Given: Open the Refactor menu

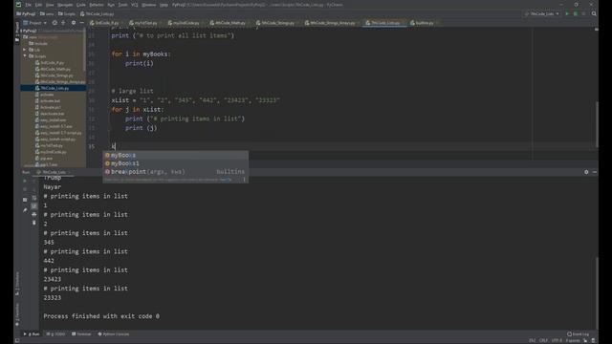Looking at the screenshot, I should click(x=97, y=5).
